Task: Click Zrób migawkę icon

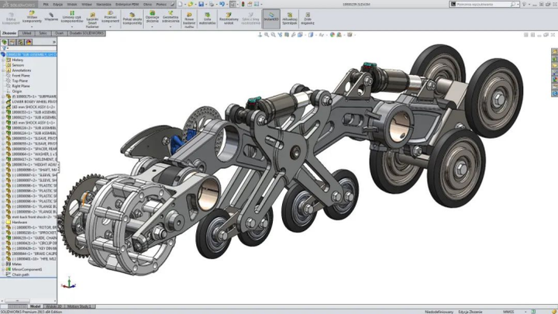Action: click(x=308, y=15)
